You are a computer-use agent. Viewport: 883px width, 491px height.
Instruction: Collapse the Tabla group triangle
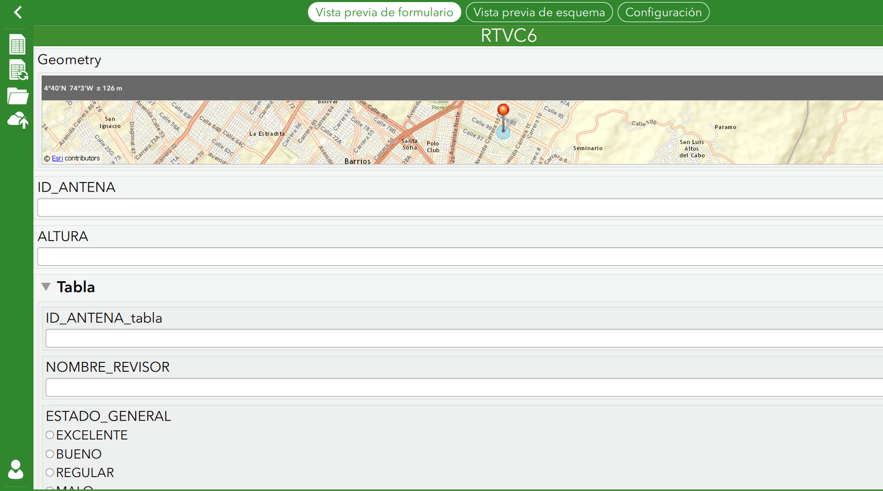[x=46, y=287]
